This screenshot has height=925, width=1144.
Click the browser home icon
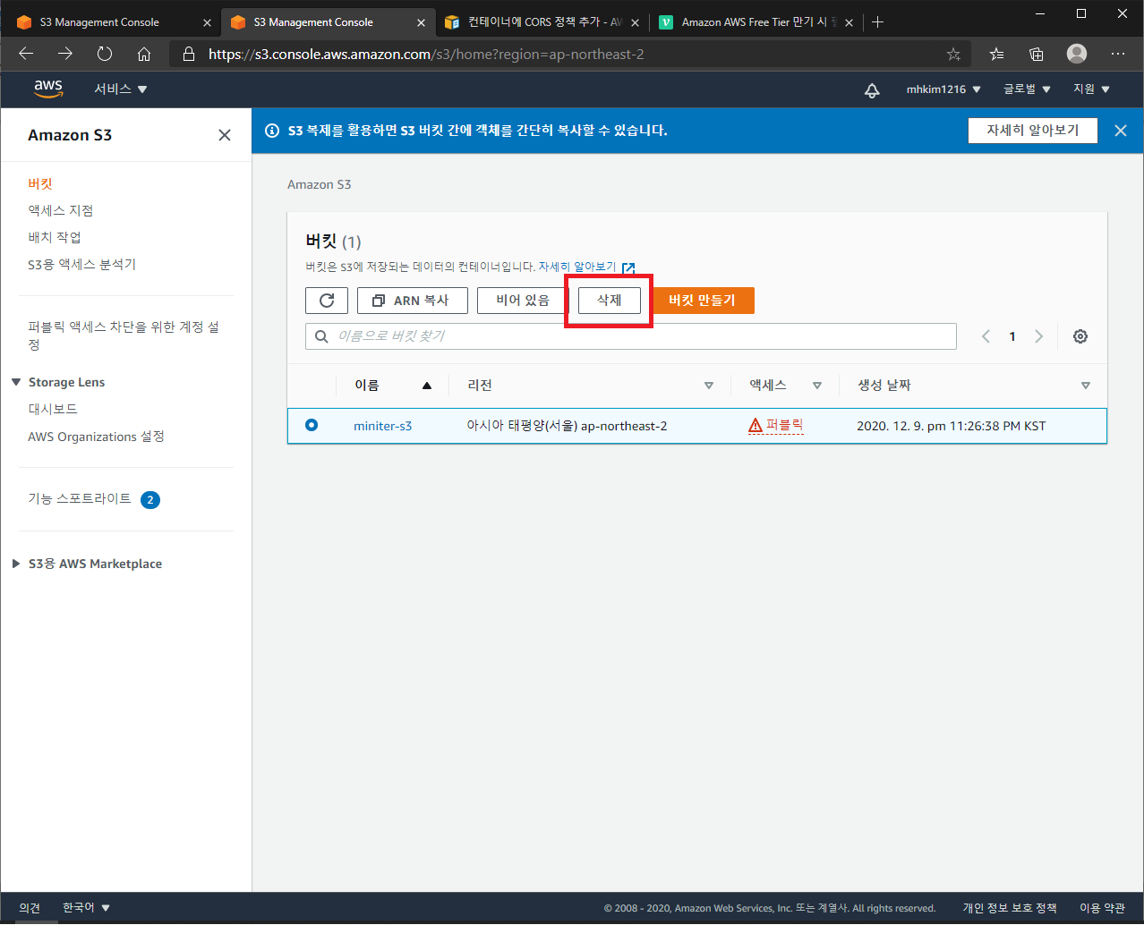point(144,55)
